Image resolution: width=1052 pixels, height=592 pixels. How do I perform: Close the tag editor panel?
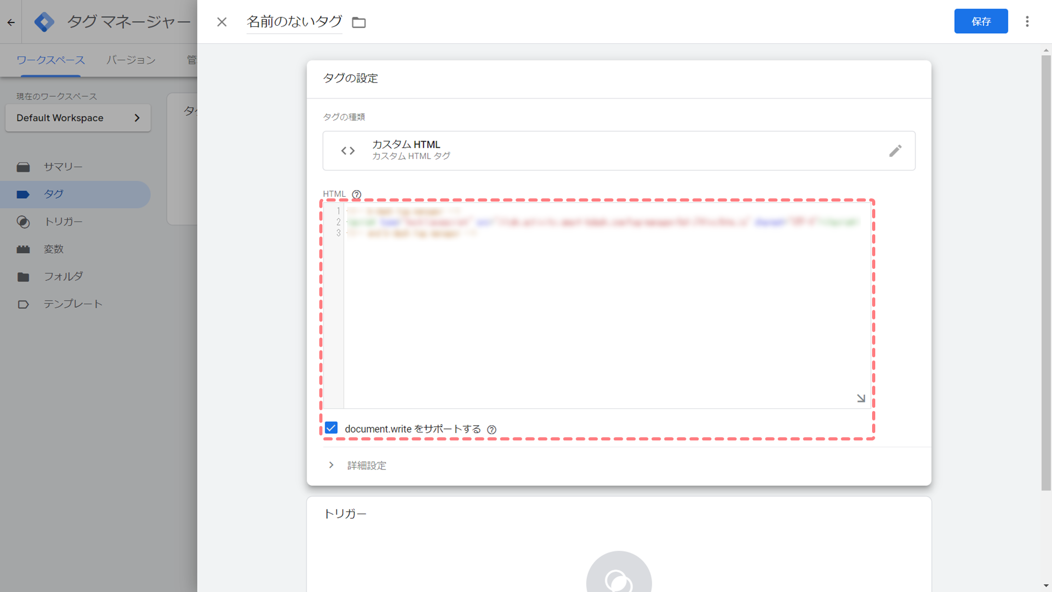[x=222, y=22]
